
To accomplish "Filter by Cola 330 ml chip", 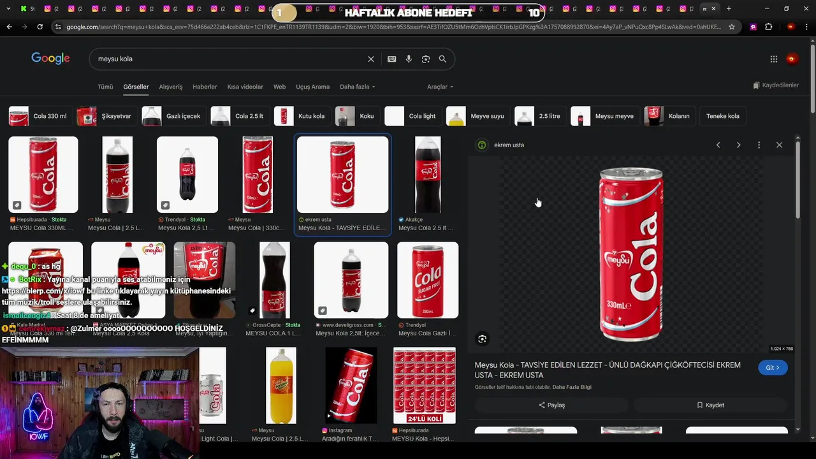I will coord(40,116).
